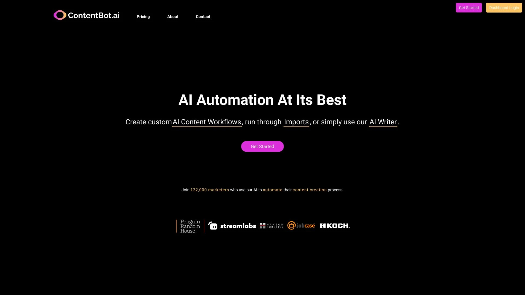Click the Contact navigation link

(203, 16)
